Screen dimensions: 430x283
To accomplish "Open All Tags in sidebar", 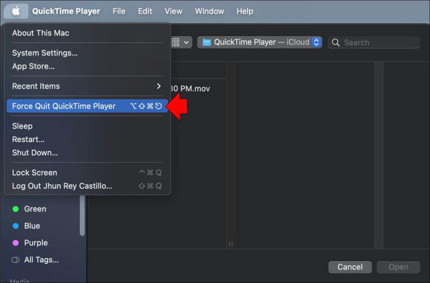I will tap(35, 260).
